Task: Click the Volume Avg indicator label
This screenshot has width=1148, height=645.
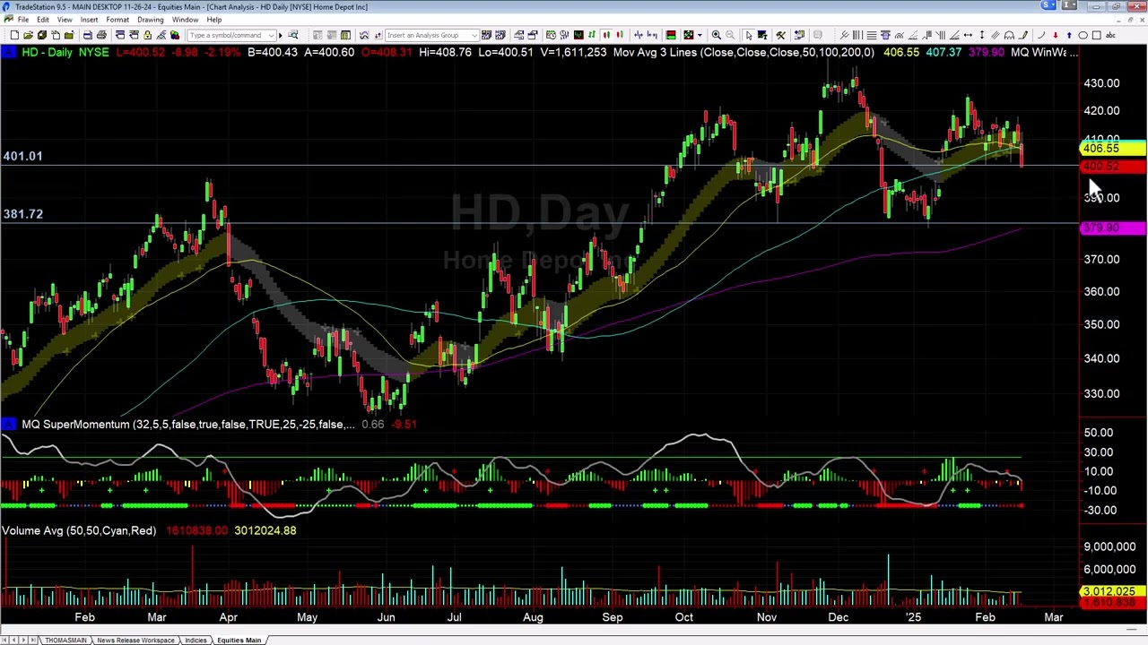Action: point(78,530)
